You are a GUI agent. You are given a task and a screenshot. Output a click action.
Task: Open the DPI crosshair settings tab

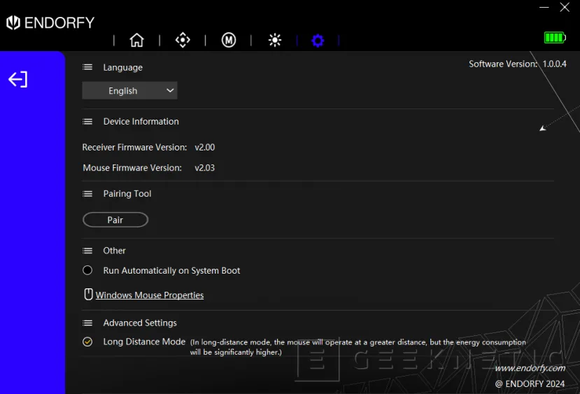tap(183, 40)
